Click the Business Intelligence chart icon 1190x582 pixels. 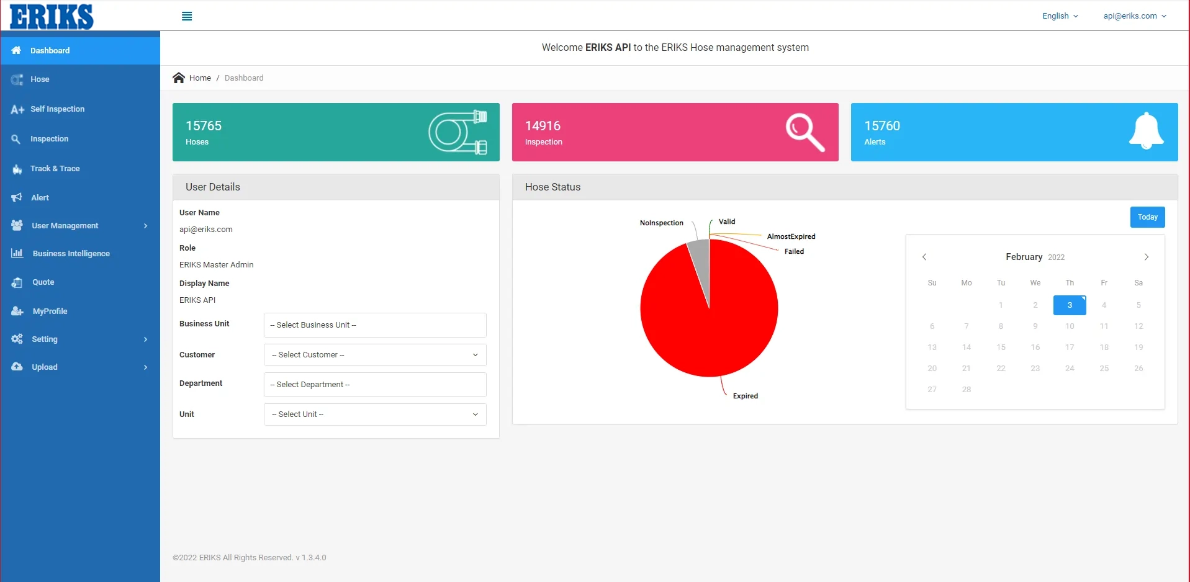(x=17, y=253)
